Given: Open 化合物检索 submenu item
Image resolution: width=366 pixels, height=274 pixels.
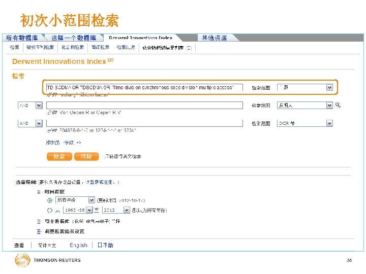Looking at the screenshot, I should [73, 47].
